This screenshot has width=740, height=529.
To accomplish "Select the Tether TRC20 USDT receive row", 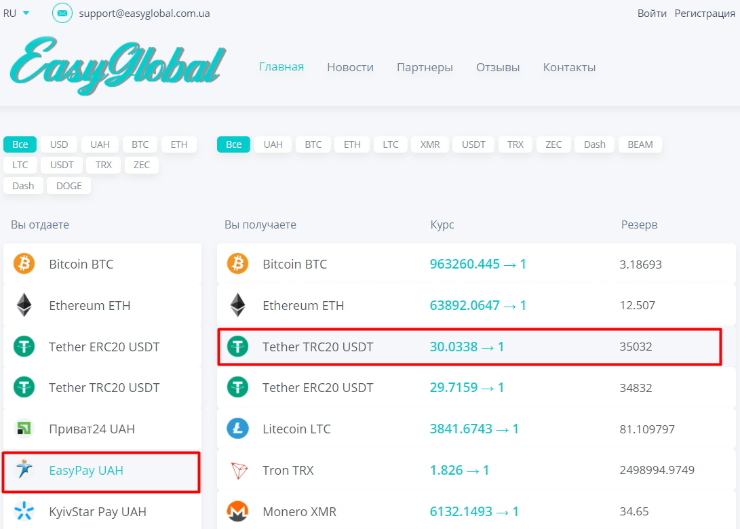I will point(469,347).
